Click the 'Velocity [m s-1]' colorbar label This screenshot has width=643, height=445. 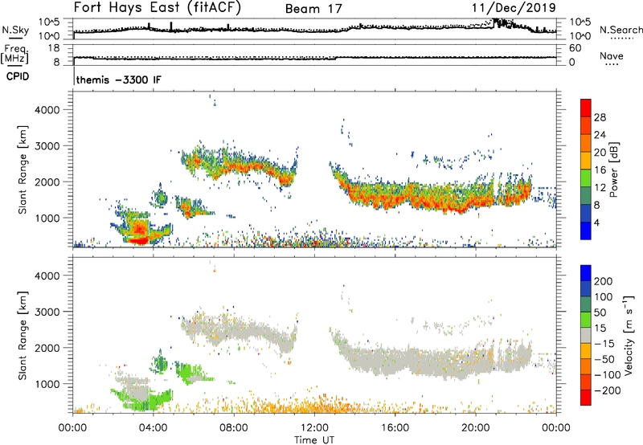click(x=629, y=335)
